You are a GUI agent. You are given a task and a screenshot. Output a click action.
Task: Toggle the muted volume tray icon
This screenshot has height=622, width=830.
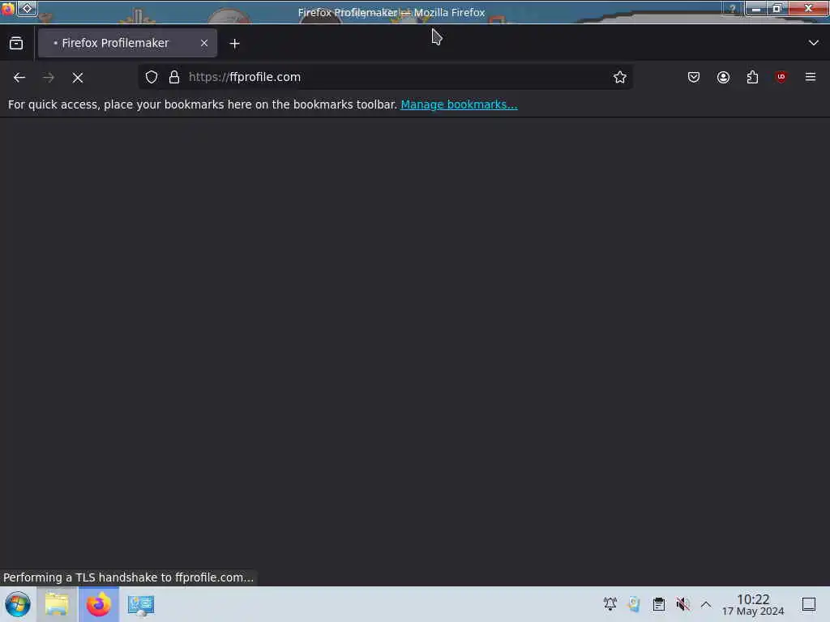(682, 604)
